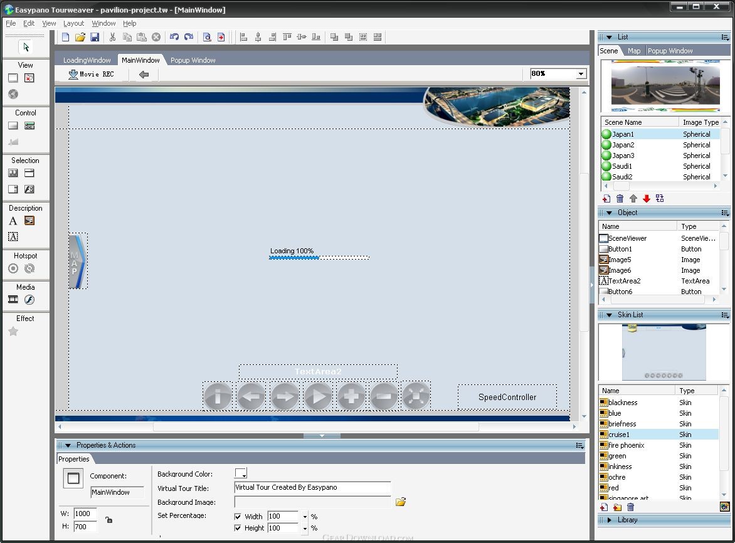735x543 pixels.
Task: Select the blackness skin
Action: click(x=658, y=403)
